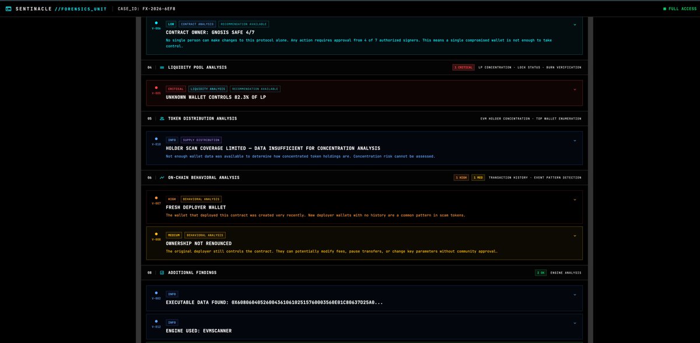The width and height of the screenshot is (700, 343).
Task: Click Recommendation Available tag on Gnosis Safe finding
Action: pos(244,24)
